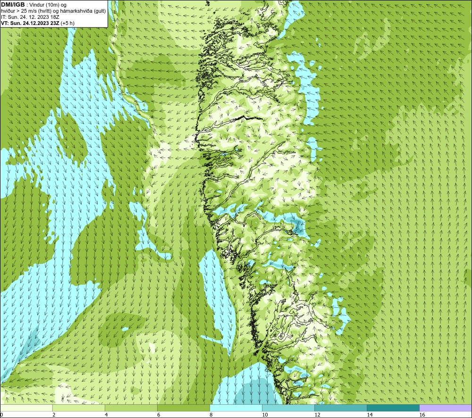Click the DMI/IGB title text
This screenshot has height=418, width=472.
click(x=13, y=5)
